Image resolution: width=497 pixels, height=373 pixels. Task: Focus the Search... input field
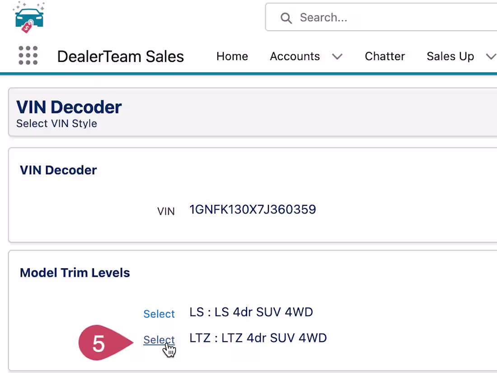point(381,17)
